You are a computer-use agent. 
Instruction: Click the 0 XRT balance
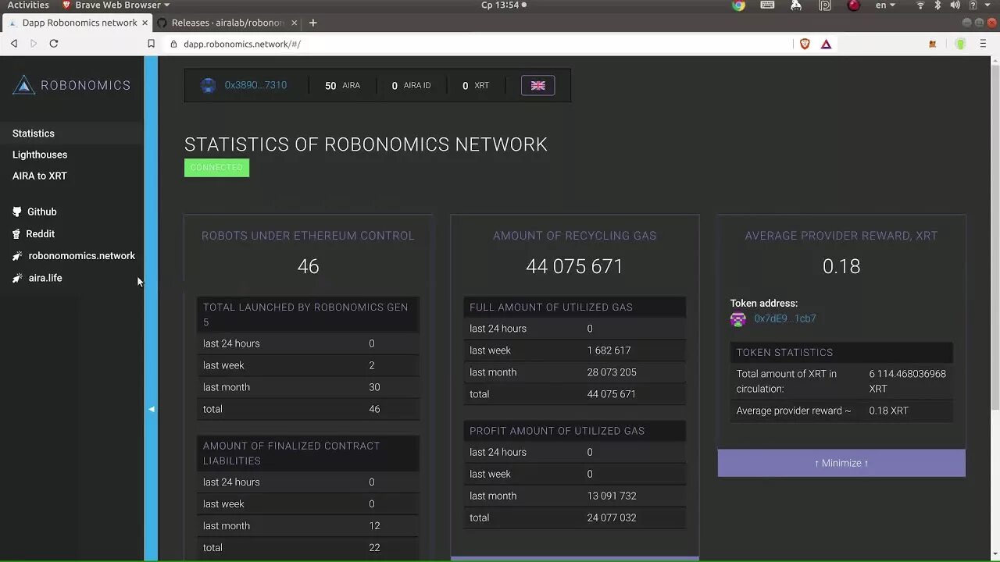476,85
